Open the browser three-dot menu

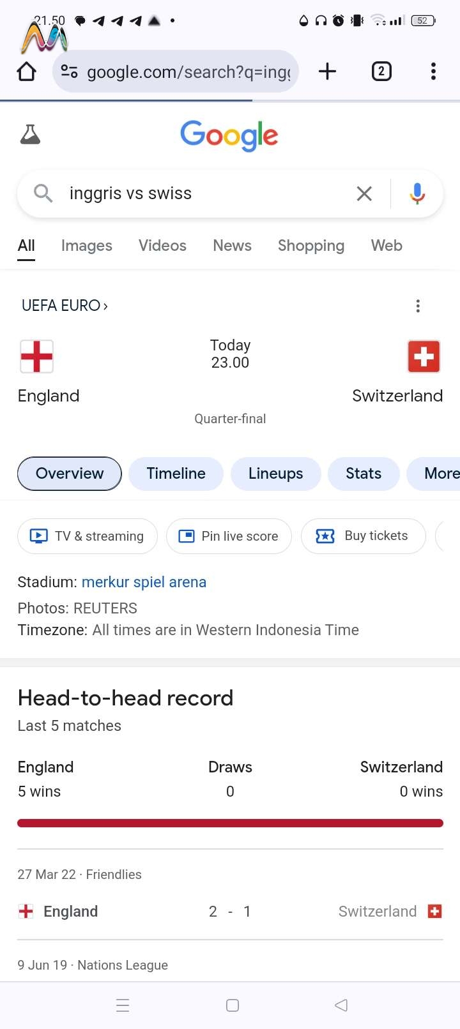click(x=433, y=71)
